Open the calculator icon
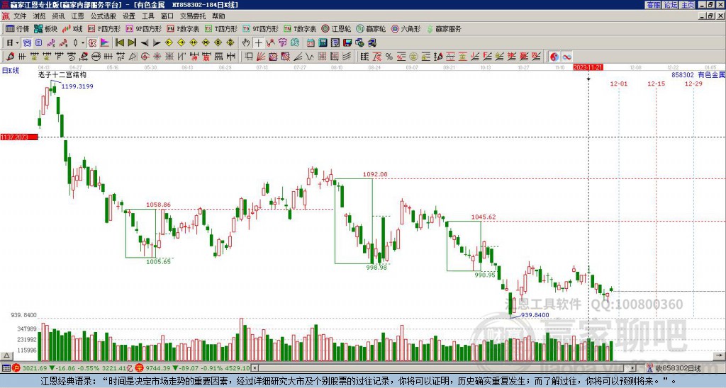This screenshot has height=388, width=726. (x=323, y=43)
